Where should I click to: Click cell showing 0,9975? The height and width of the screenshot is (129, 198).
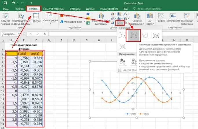pos(24,103)
